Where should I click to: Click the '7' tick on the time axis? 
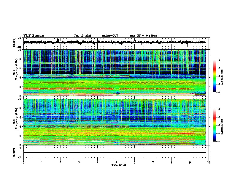[x=153, y=162]
